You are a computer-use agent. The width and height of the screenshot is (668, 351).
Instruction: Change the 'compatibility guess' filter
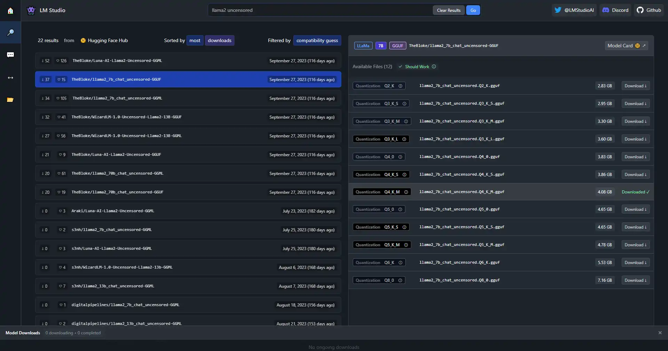[317, 40]
